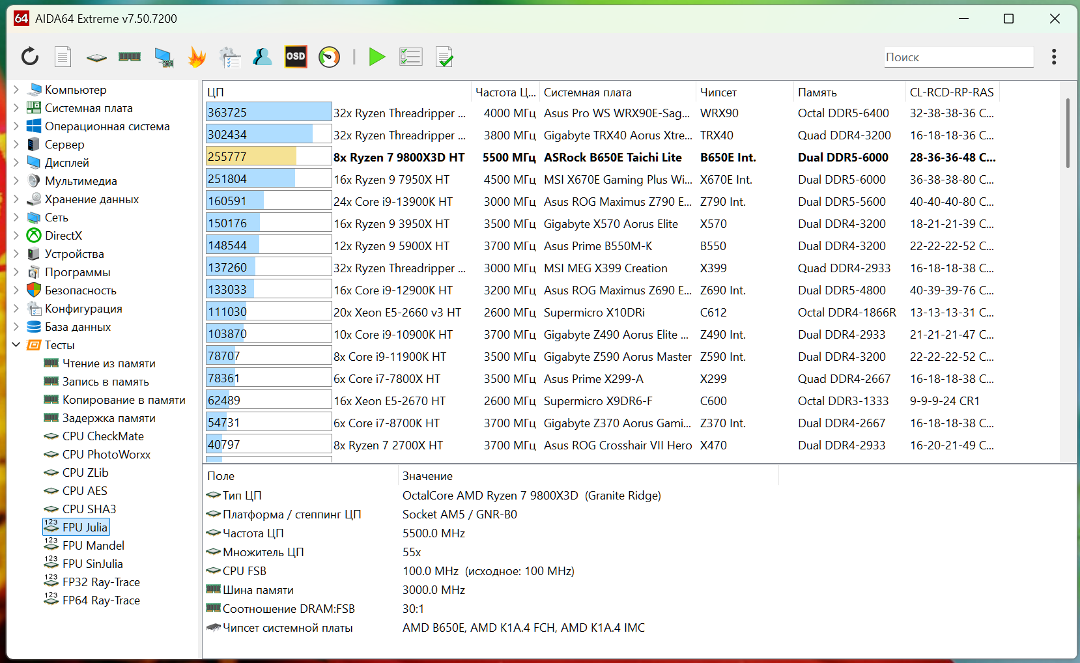Select the DirectX Xbox icon in tree
This screenshot has width=1080, height=663.
point(34,235)
